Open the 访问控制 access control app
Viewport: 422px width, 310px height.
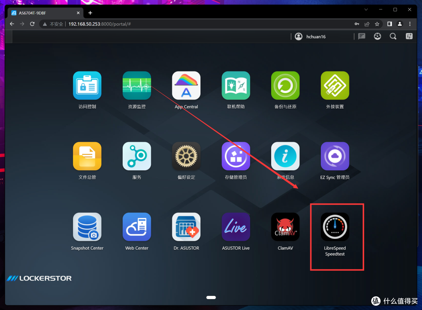(87, 86)
